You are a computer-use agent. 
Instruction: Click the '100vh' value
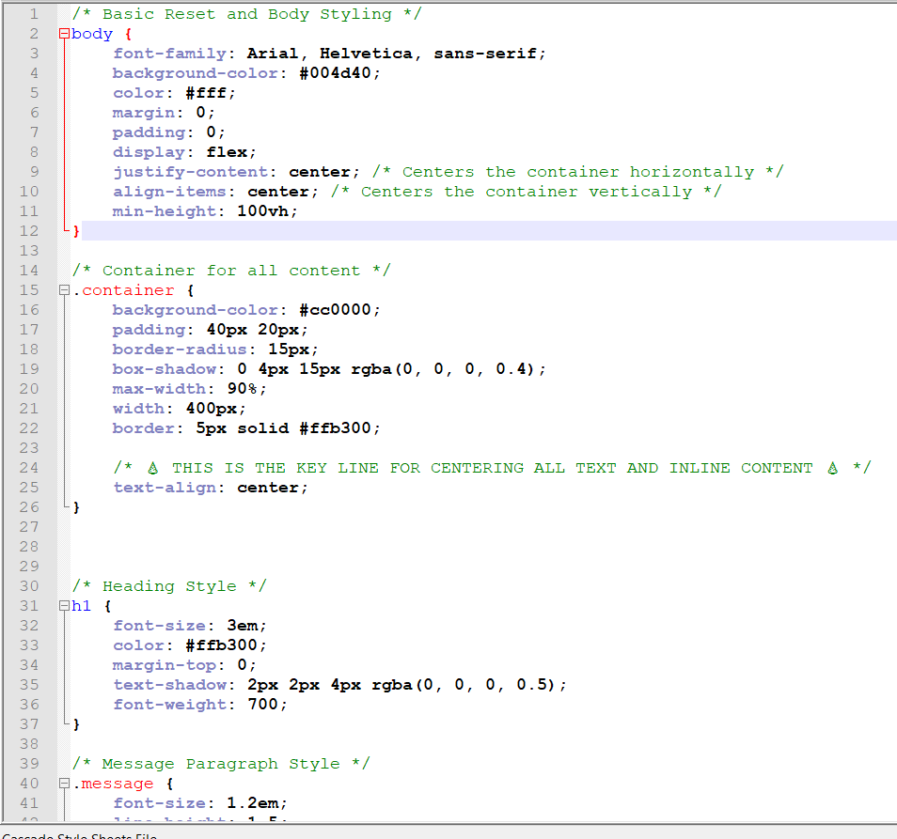[x=263, y=211]
